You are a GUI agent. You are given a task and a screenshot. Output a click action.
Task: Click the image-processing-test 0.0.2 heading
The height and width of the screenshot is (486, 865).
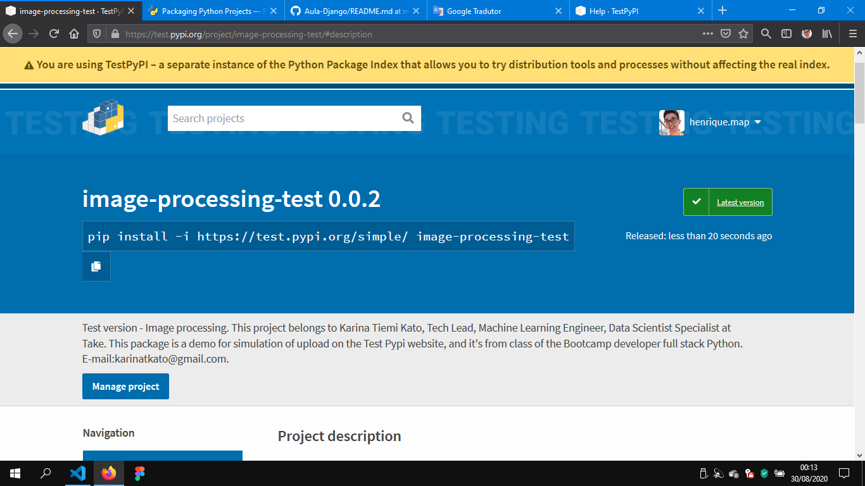[x=231, y=199]
